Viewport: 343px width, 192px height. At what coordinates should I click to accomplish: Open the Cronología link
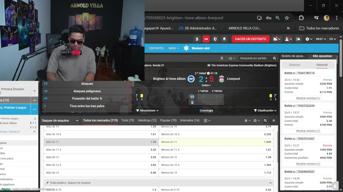[206, 111]
